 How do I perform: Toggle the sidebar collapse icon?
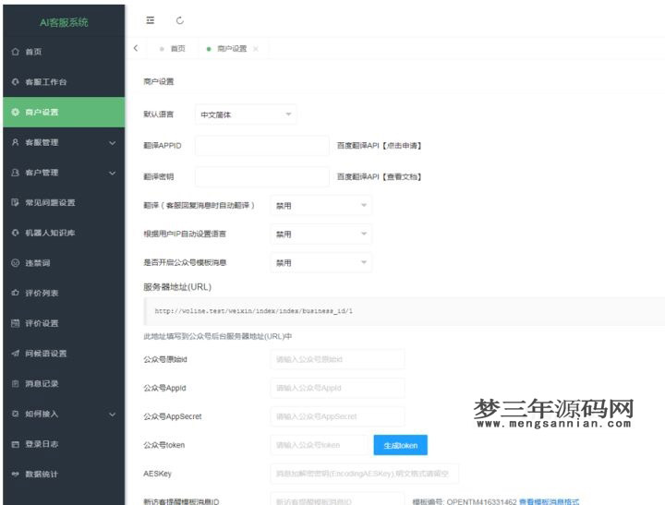point(151,20)
